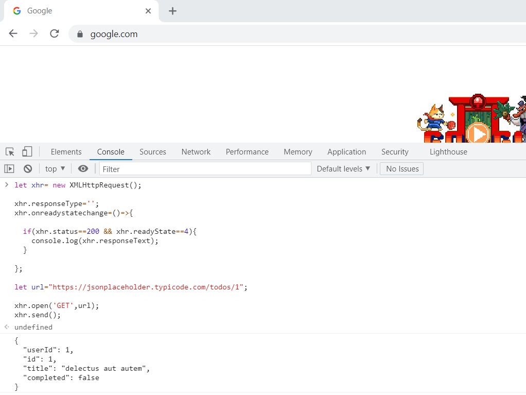Click the padlock site security icon

pyautogui.click(x=79, y=33)
